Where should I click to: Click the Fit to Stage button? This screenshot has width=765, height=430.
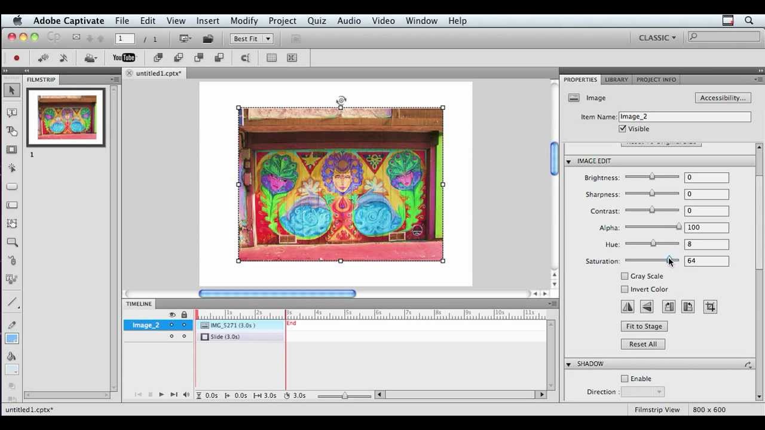tap(644, 327)
